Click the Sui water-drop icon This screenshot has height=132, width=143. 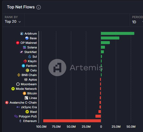[x=30, y=57]
